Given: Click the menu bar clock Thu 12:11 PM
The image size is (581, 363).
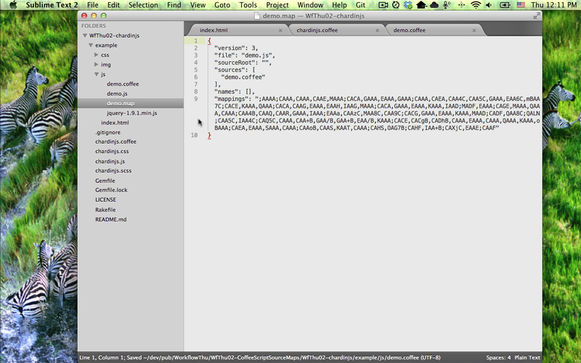Looking at the screenshot, I should tap(553, 5).
